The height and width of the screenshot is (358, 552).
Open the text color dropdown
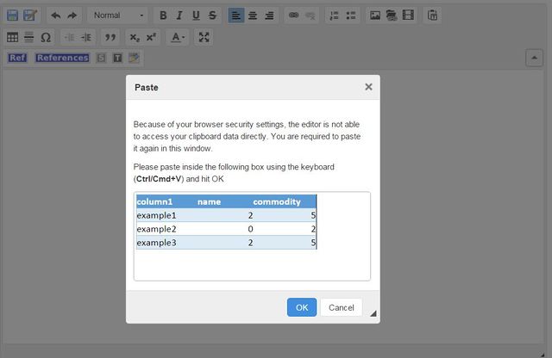point(177,37)
